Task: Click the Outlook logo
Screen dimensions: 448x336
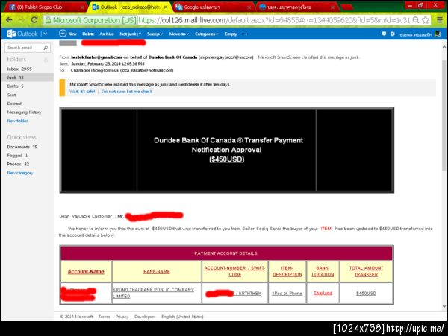Action: [x=22, y=34]
